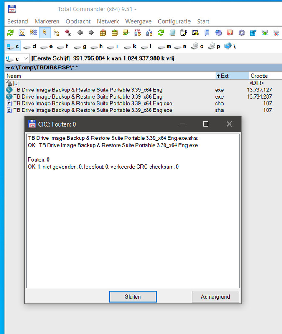Select the 3.39_x64 Eng.exe sha file row
Image resolution: width=282 pixels, height=334 pixels.
pyautogui.click(x=143, y=104)
